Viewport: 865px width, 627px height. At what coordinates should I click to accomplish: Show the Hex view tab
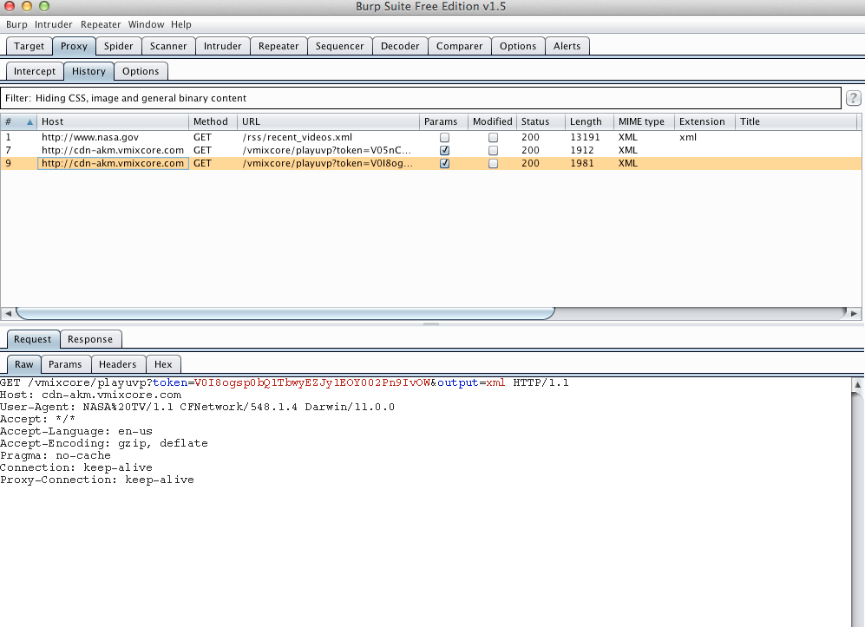point(163,364)
